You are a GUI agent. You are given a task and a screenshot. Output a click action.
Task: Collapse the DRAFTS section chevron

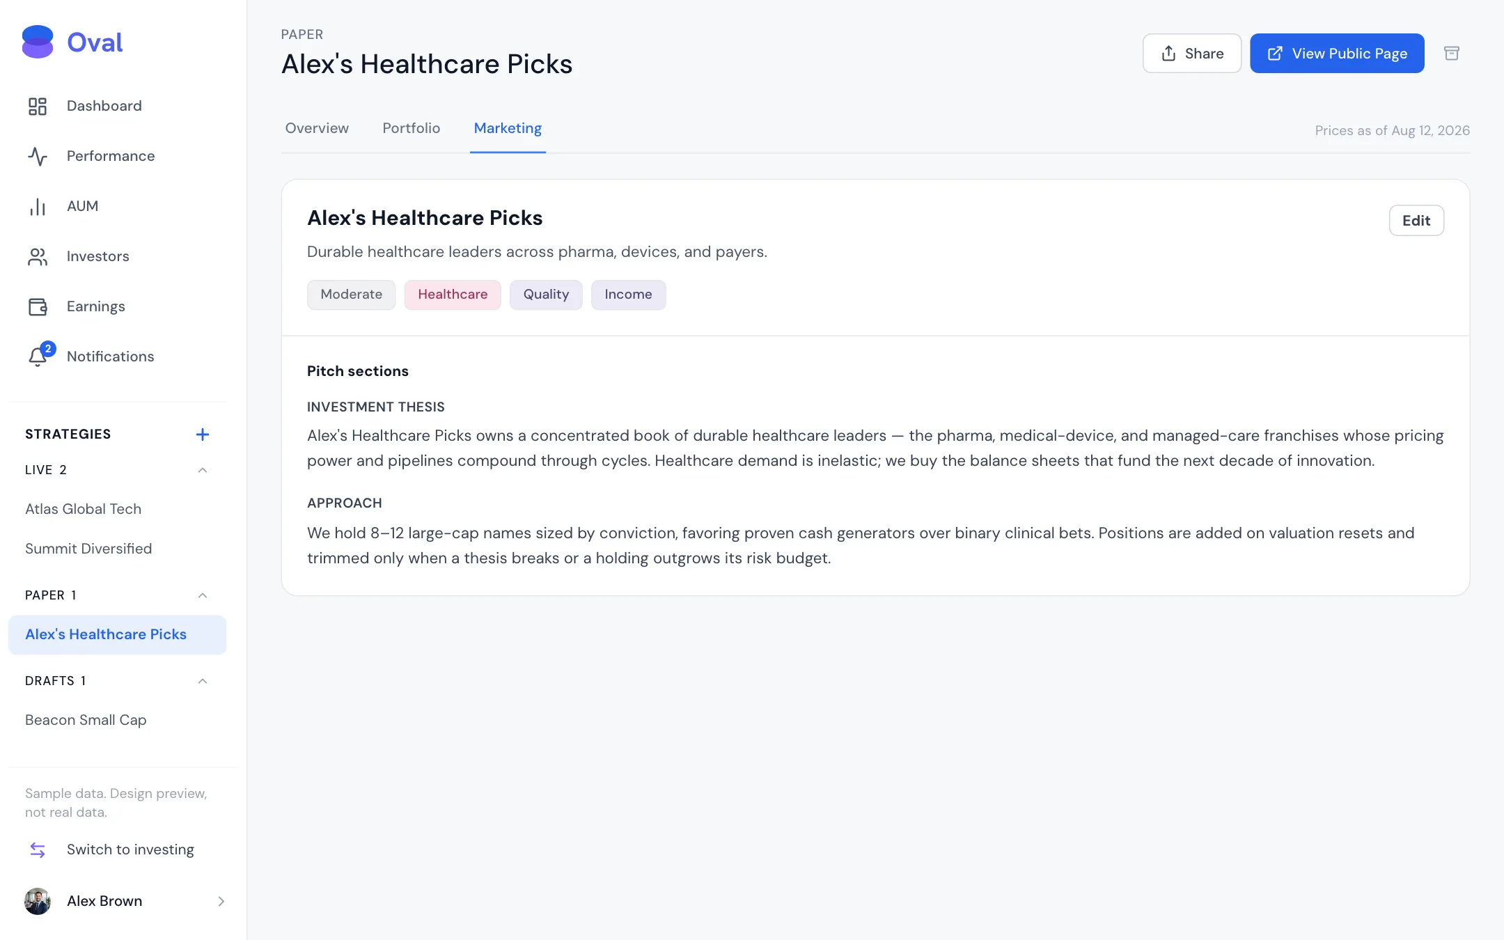203,681
